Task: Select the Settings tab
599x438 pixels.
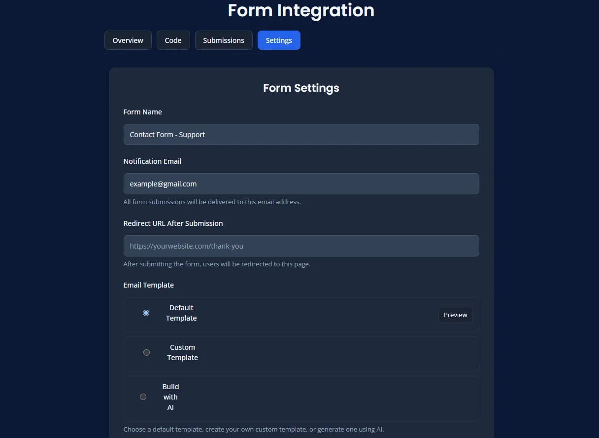Action: tap(279, 40)
